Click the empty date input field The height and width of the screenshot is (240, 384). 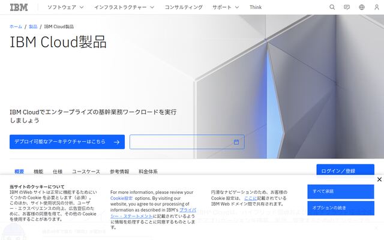(x=187, y=142)
